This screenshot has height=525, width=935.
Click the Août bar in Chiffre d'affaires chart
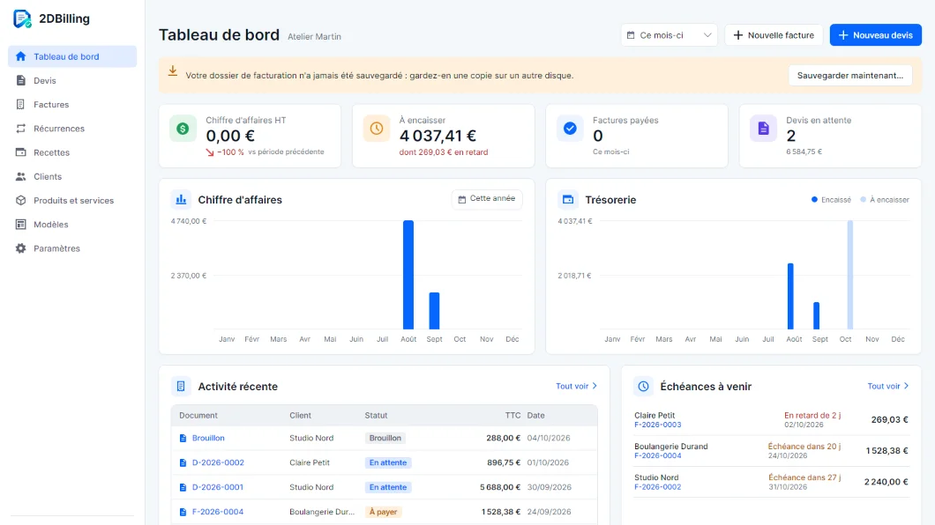408,275
